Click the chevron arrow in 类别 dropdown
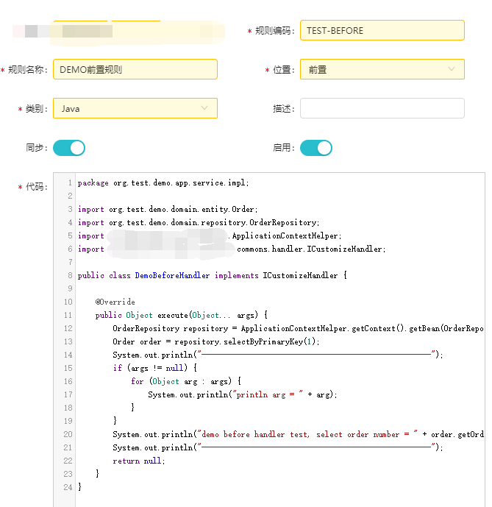The image size is (492, 507). click(x=204, y=108)
